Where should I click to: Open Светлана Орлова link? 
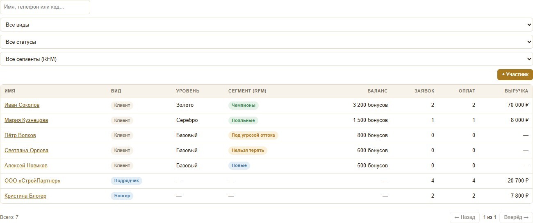(x=26, y=151)
